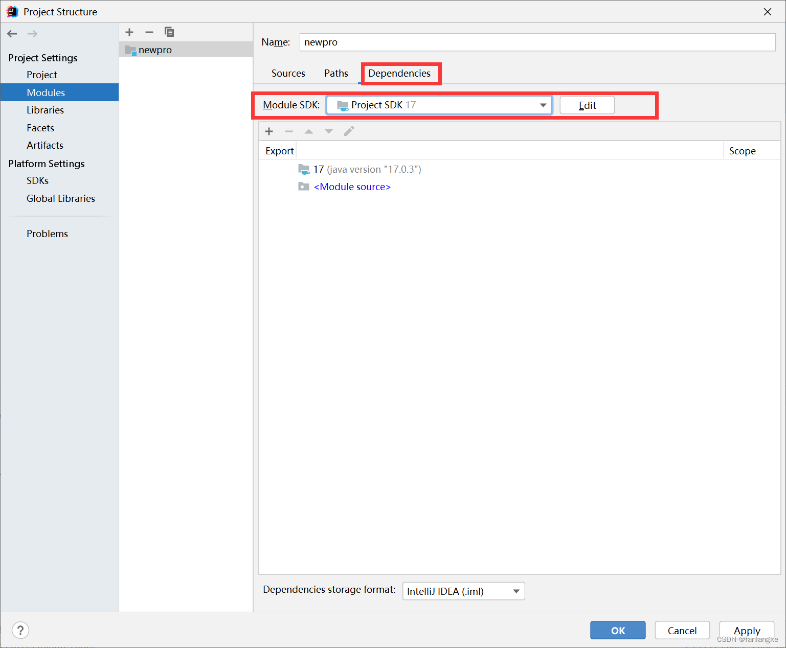Select the <Module source> entry
Screen dimensions: 786x648
(x=520, y=187)
